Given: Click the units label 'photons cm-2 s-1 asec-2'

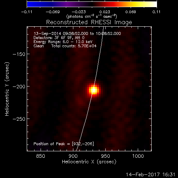Looking at the screenshot, I should click(92, 16).
